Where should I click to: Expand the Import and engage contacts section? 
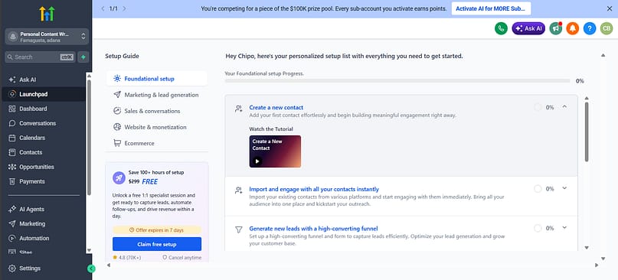(x=564, y=188)
